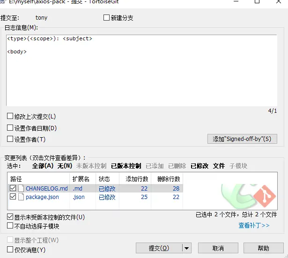Image resolution: width=288 pixels, height=258 pixels.
Task: Select the CHANGELOG.md file name
Action: point(47,188)
